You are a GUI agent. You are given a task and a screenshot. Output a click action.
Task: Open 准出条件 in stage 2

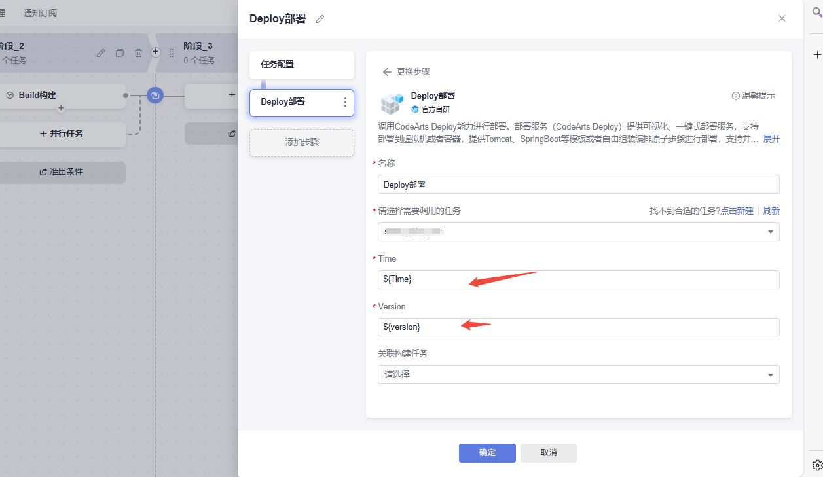tap(62, 172)
